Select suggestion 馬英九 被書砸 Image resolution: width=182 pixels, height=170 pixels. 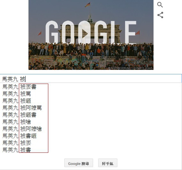[x=91, y=136]
